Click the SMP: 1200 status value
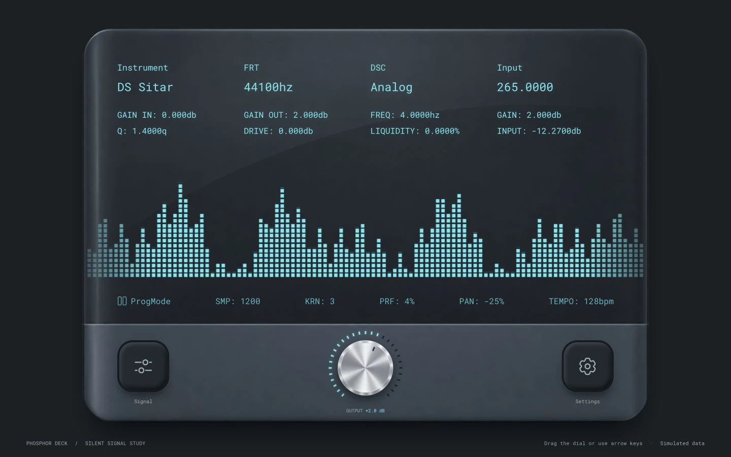731x457 pixels. tap(238, 302)
